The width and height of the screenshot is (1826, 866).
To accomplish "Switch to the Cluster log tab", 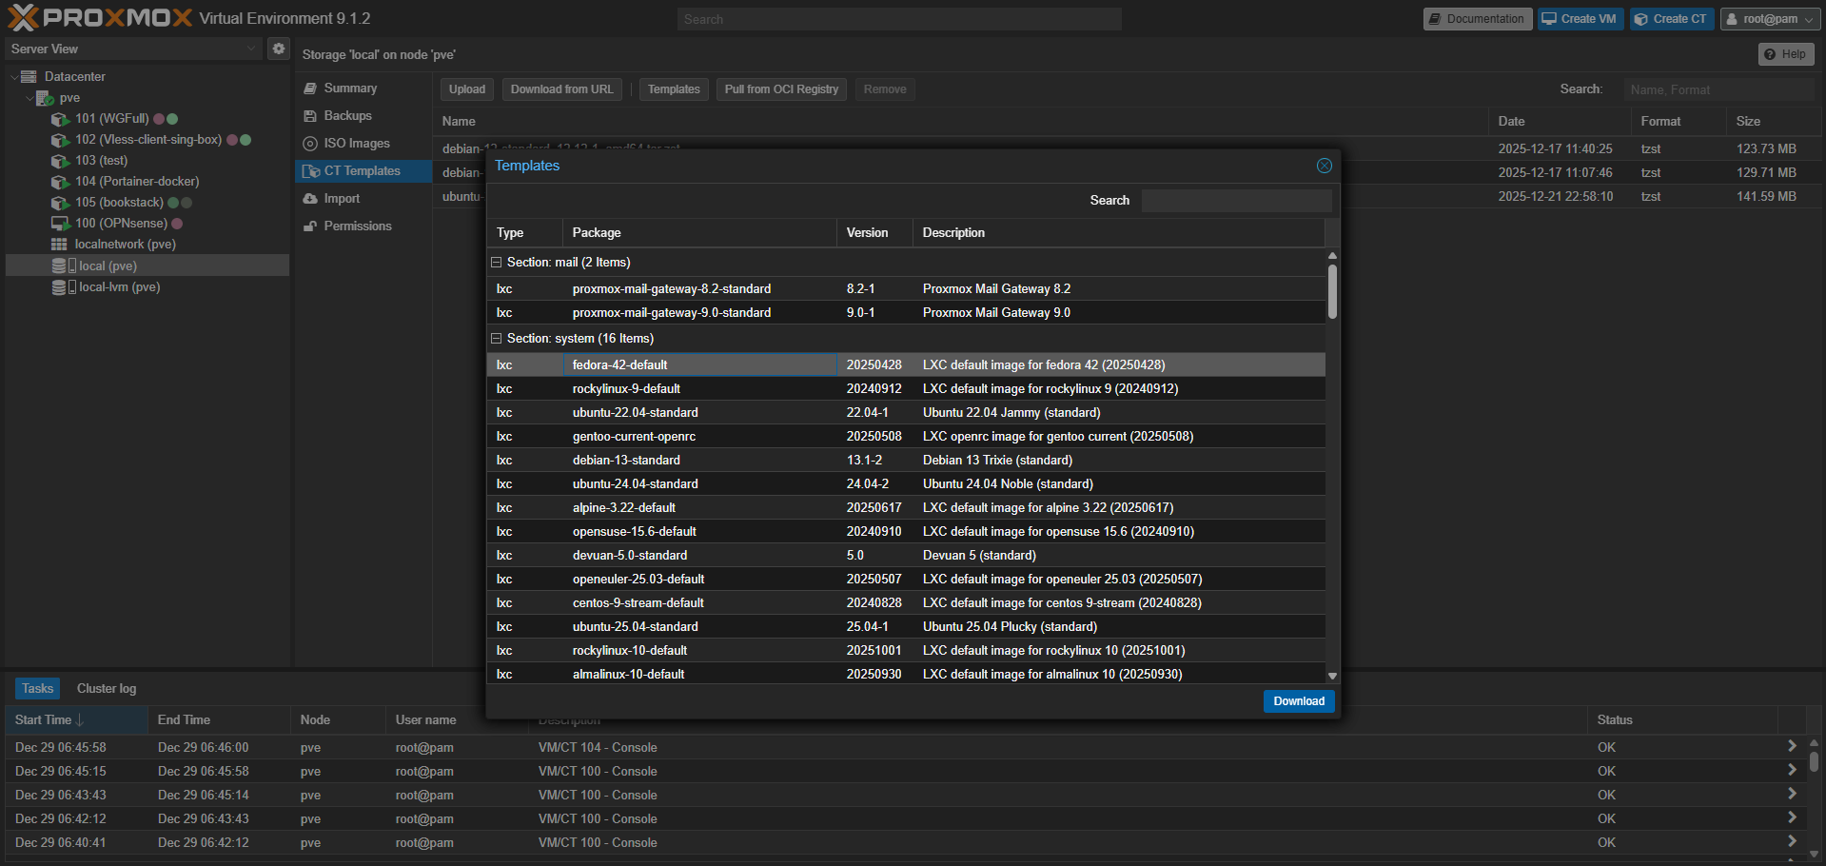I will tap(107, 688).
